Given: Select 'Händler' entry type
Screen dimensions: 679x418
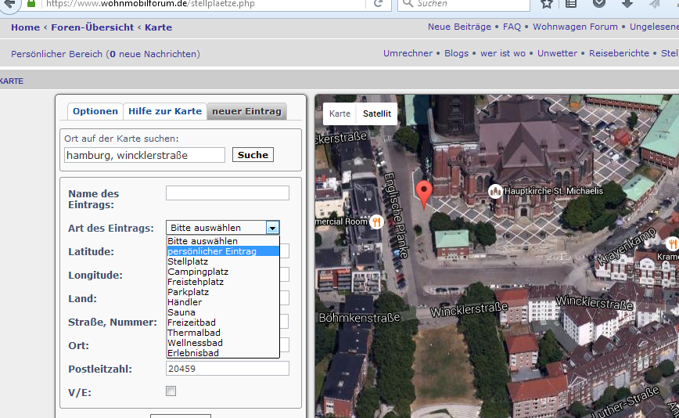Looking at the screenshot, I should [223, 302].
